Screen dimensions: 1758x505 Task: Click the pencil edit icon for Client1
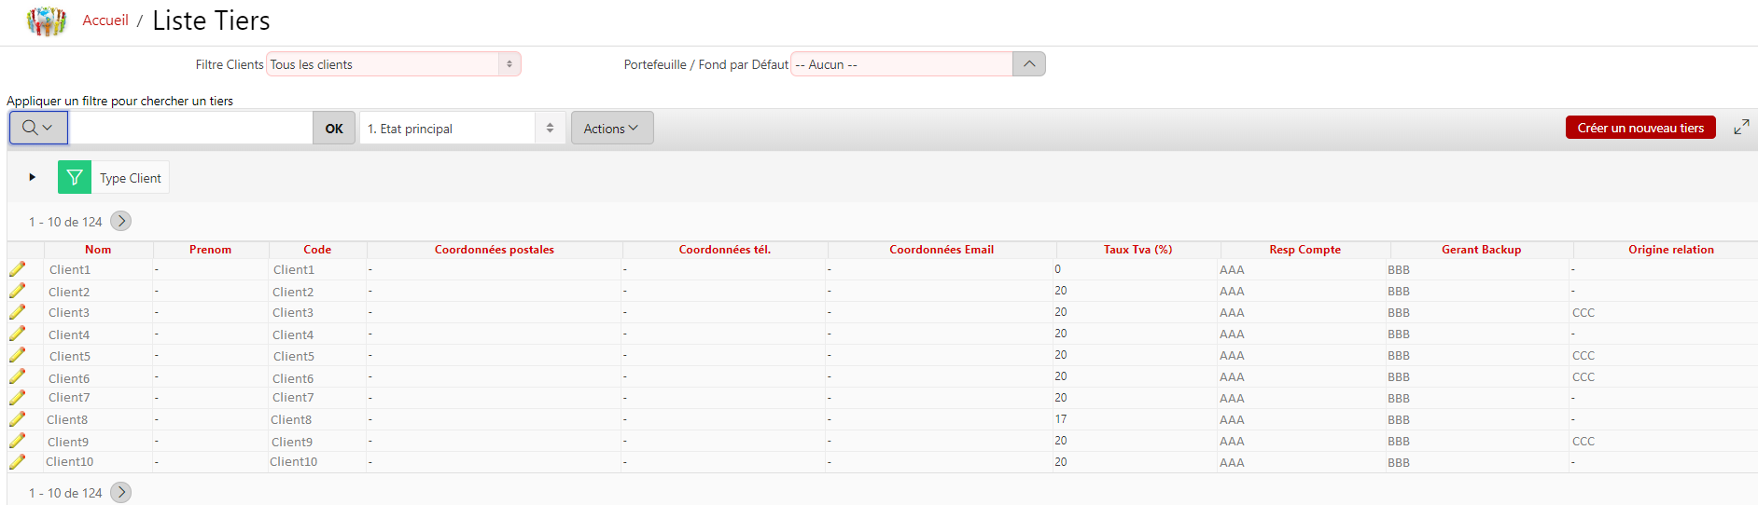(18, 269)
